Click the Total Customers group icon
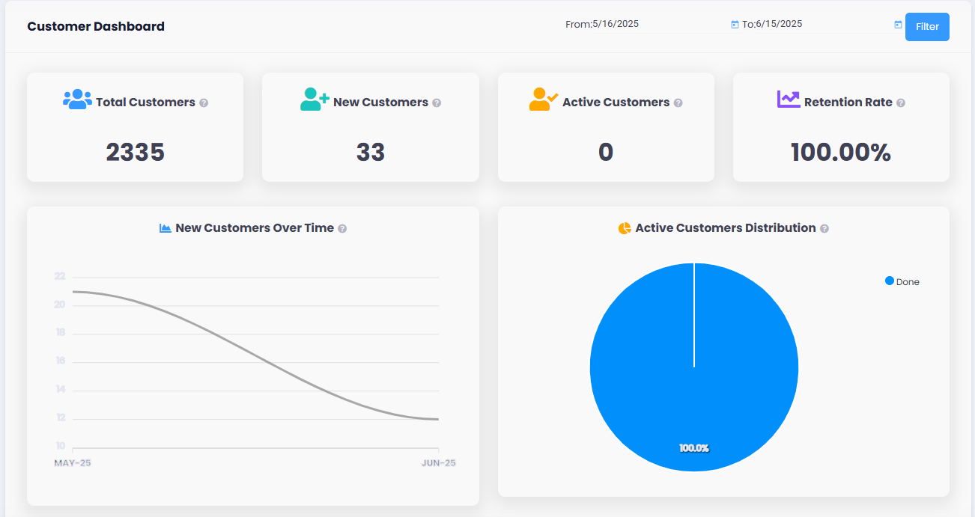Viewport: 975px width, 517px height. click(77, 100)
